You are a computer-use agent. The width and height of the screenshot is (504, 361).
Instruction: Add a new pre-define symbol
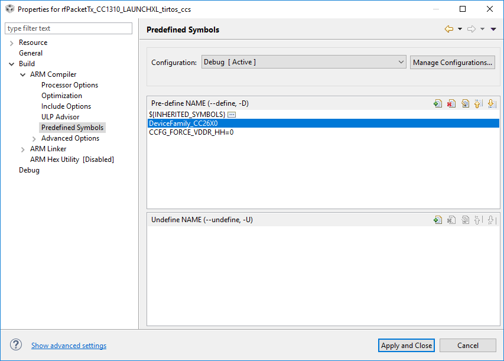pyautogui.click(x=437, y=103)
